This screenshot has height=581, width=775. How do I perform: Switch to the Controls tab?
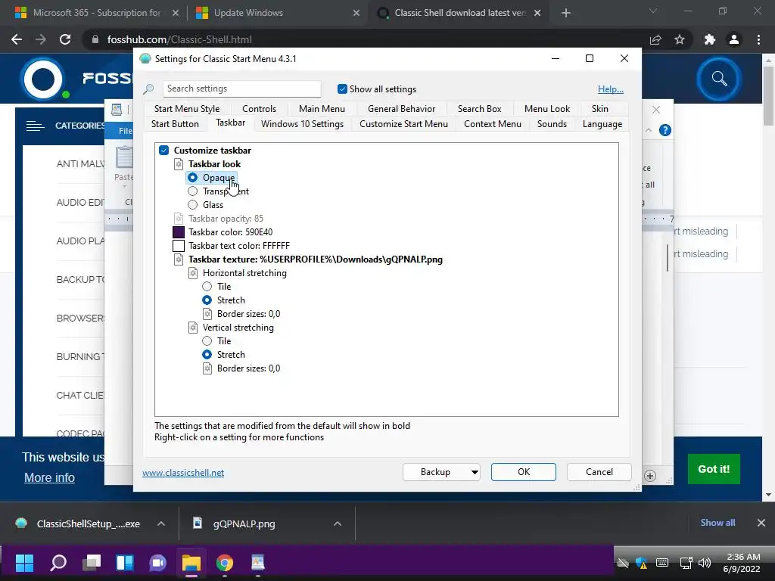(x=259, y=109)
